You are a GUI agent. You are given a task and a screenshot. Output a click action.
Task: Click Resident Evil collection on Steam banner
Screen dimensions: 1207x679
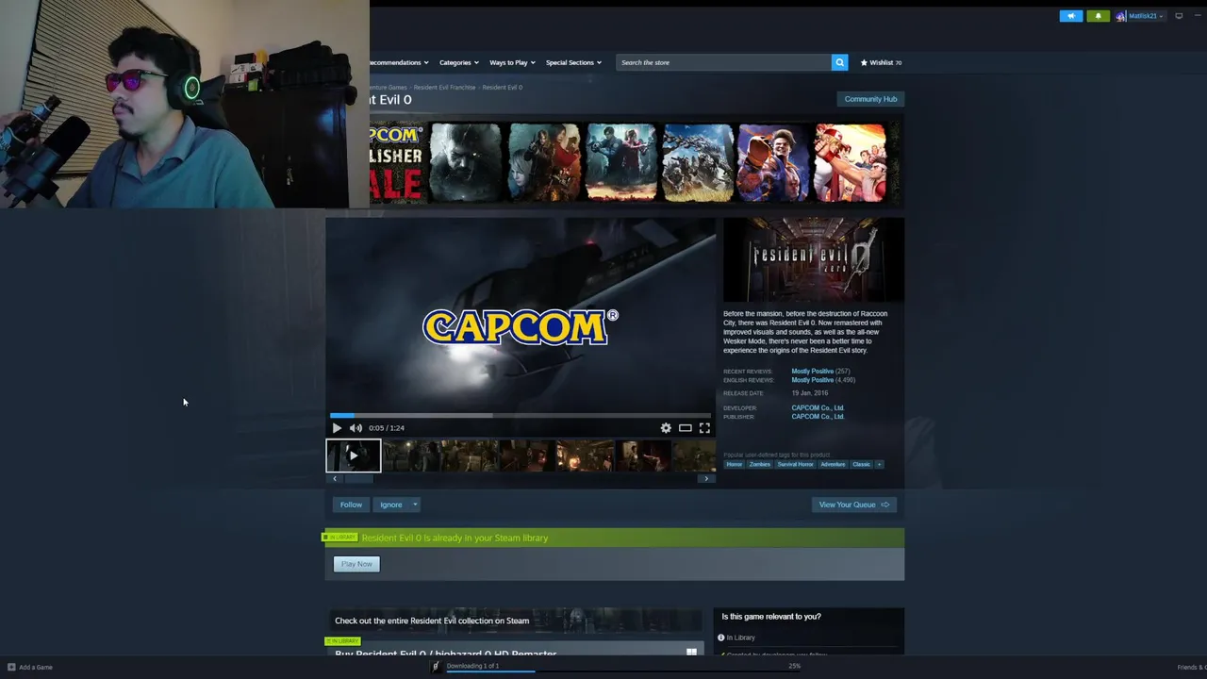pyautogui.click(x=514, y=621)
